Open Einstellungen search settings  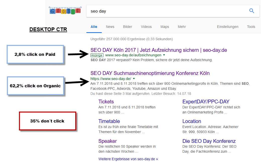click(x=228, y=27)
